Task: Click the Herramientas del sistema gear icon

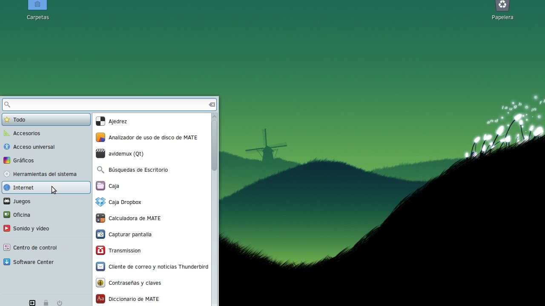Action: pos(7,174)
